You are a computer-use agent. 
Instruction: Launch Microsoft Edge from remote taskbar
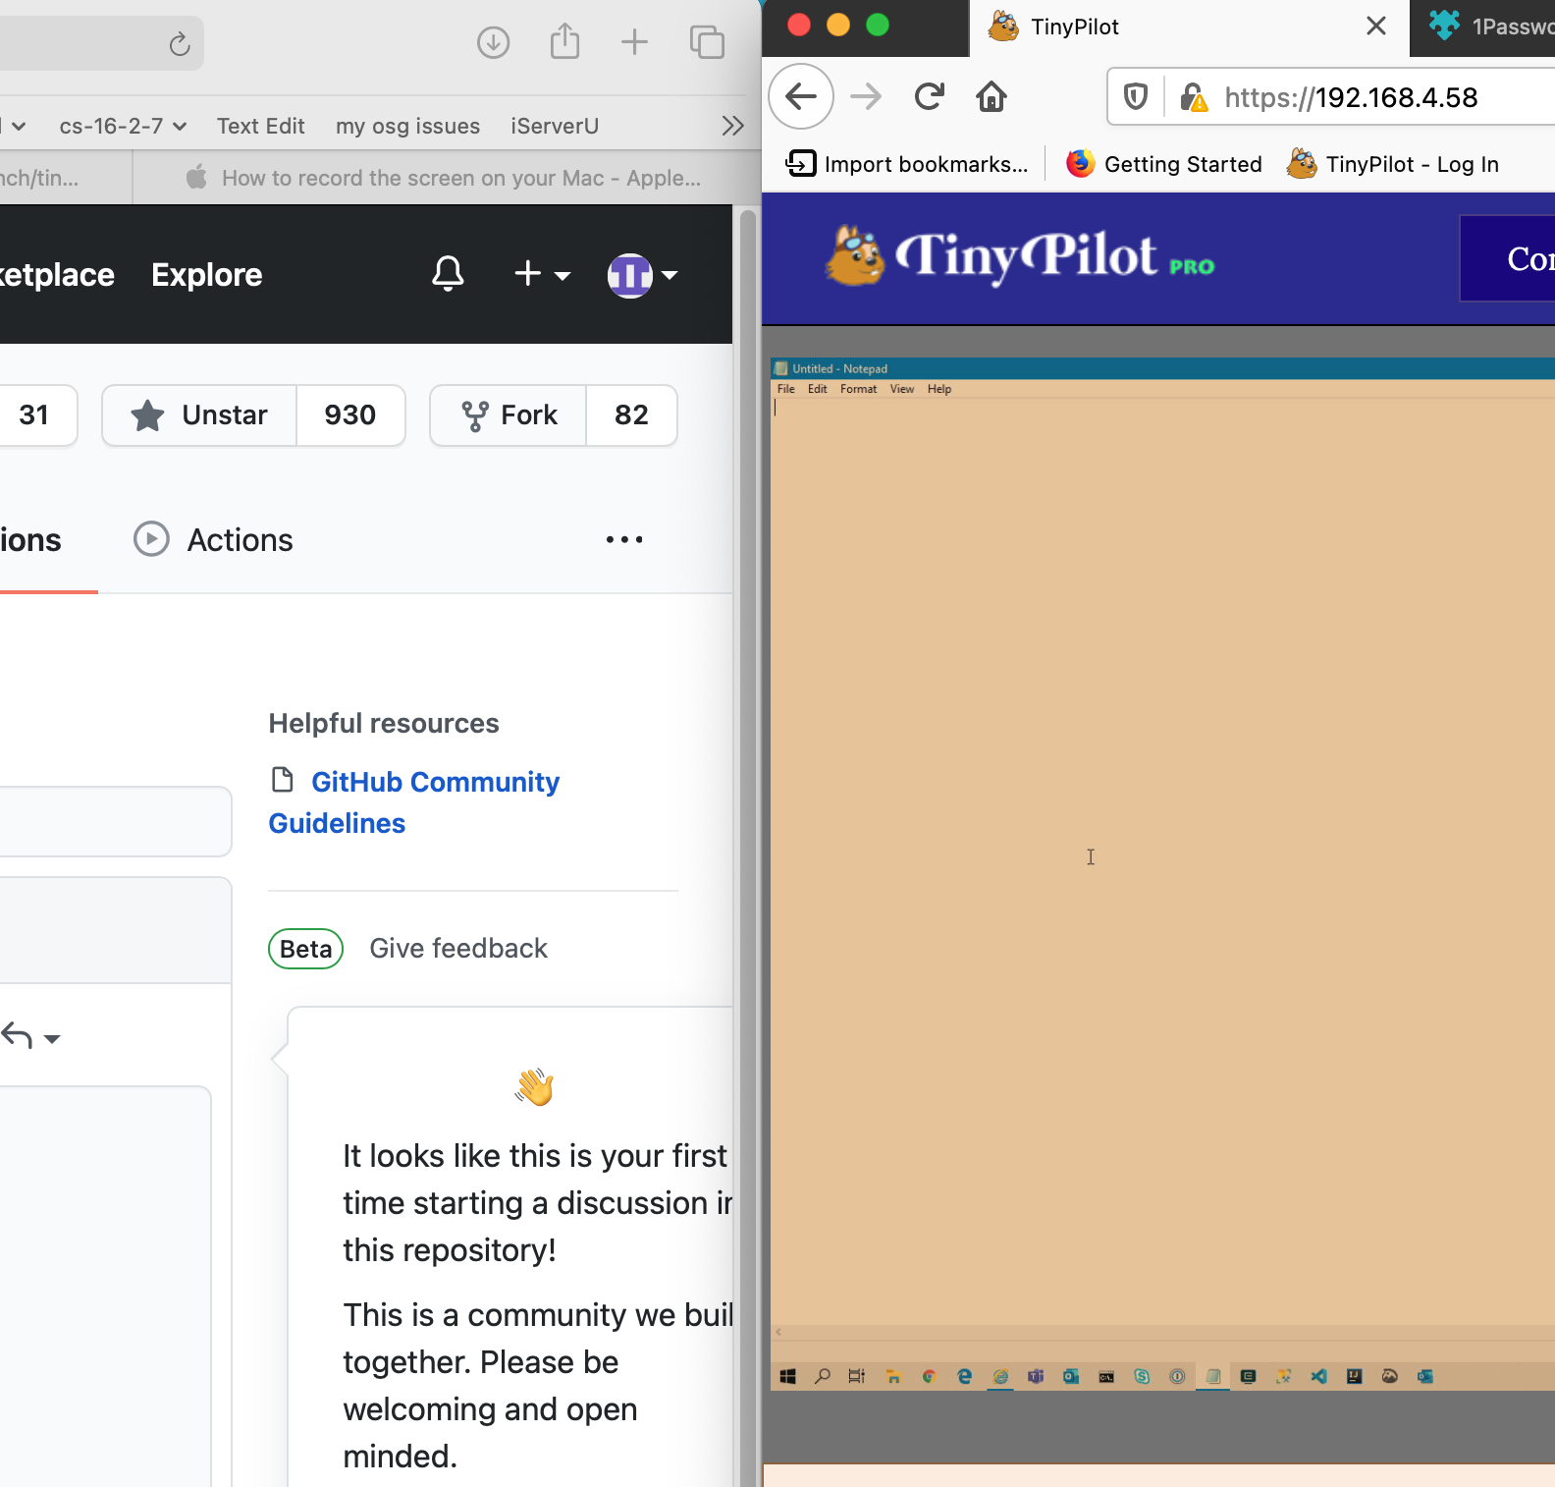click(x=964, y=1376)
